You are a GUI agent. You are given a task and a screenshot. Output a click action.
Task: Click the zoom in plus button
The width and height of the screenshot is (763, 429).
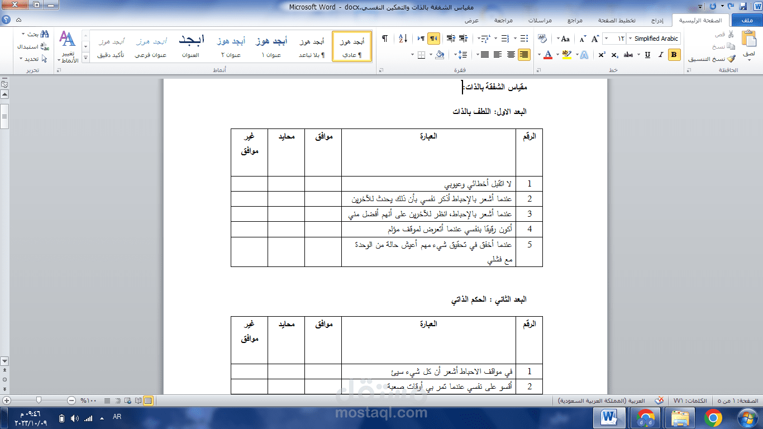(7, 400)
